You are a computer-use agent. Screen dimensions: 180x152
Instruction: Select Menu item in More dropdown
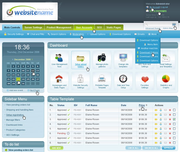tap(151, 44)
